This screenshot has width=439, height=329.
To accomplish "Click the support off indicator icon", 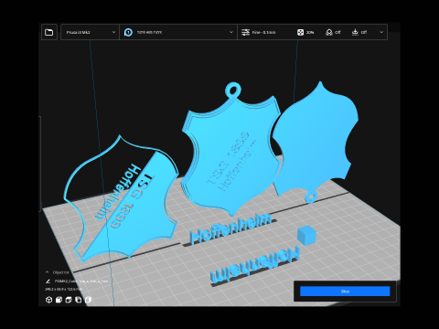I will point(329,32).
